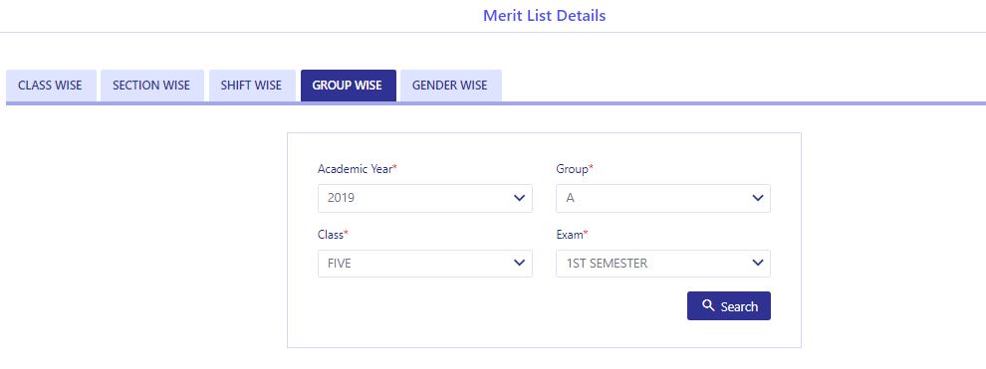The width and height of the screenshot is (986, 369).
Task: Click the chevron arrow on Exam field
Action: click(x=758, y=263)
